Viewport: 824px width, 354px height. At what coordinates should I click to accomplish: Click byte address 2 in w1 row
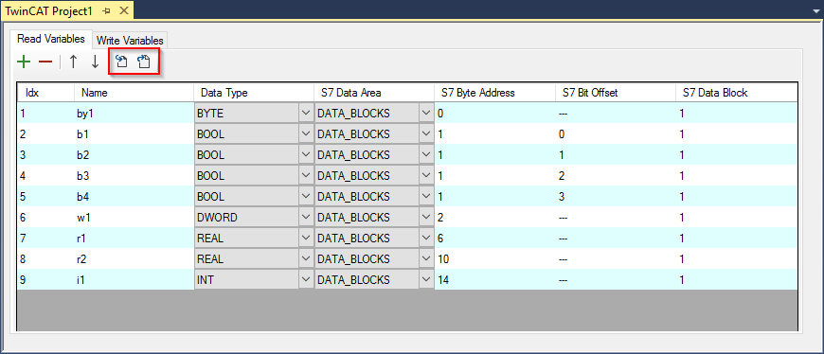(x=495, y=217)
